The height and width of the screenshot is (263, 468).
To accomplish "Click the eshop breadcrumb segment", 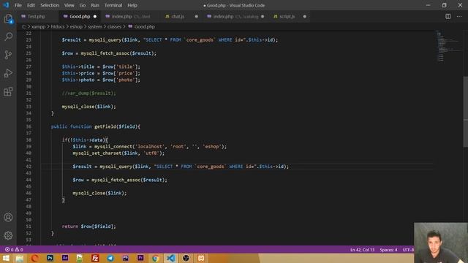I will tap(76, 26).
